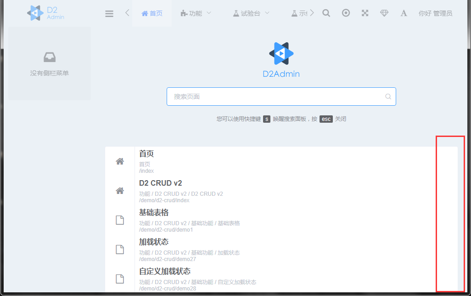The image size is (471, 296).
Task: Click the circular log record icon
Action: (x=346, y=13)
